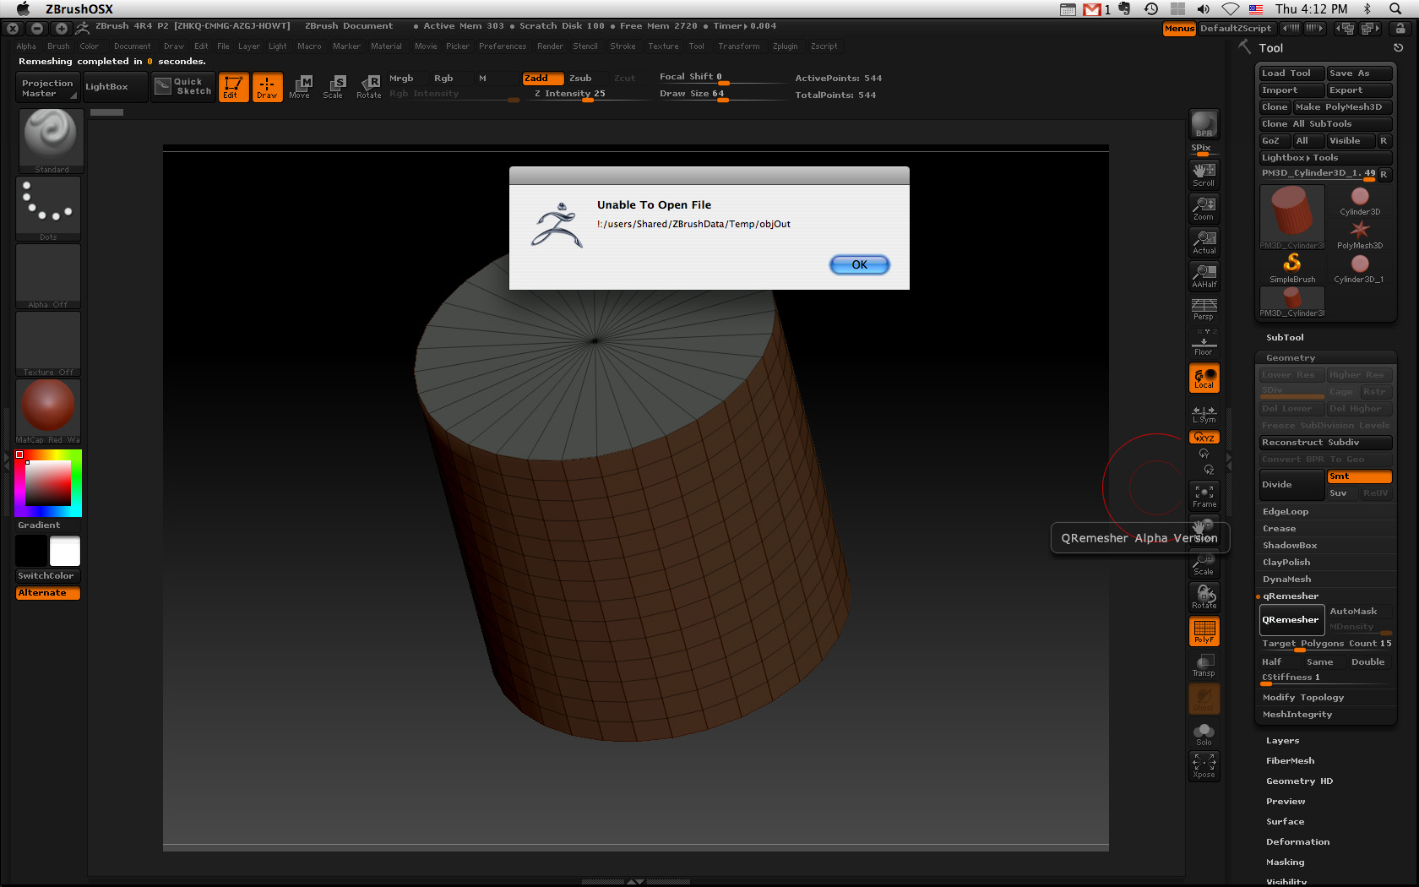Open the Zplugin menu

[785, 46]
